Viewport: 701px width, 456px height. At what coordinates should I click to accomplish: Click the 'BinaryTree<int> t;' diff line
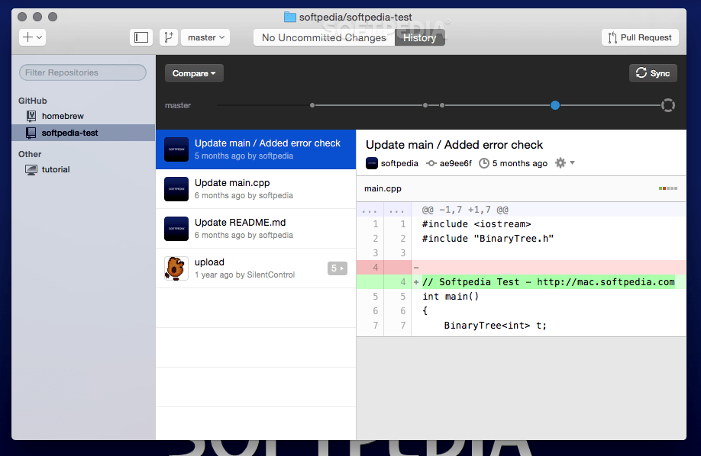click(522, 326)
